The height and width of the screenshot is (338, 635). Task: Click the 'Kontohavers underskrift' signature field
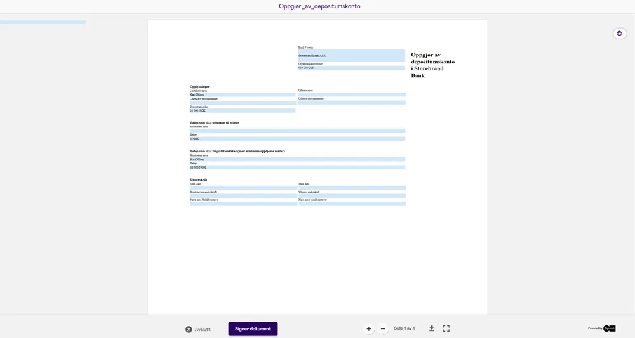(244, 196)
